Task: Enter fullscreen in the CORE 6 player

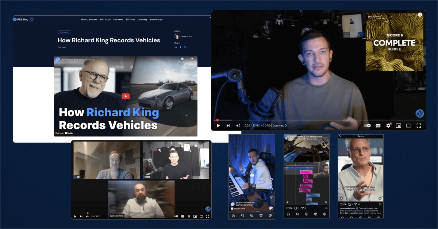Action: (419, 125)
